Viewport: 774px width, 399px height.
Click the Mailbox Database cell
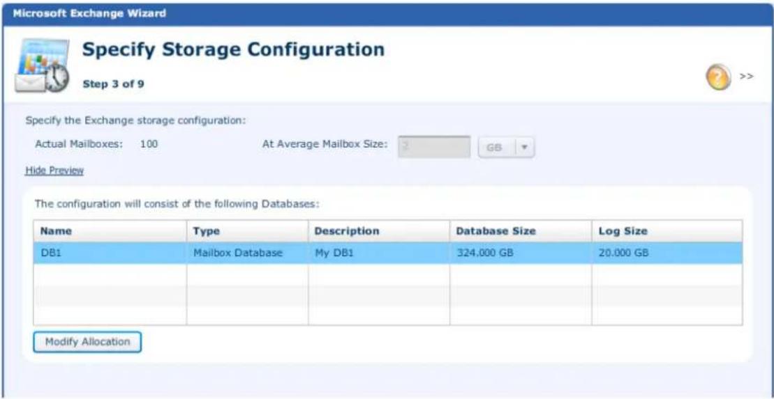pyautogui.click(x=247, y=253)
